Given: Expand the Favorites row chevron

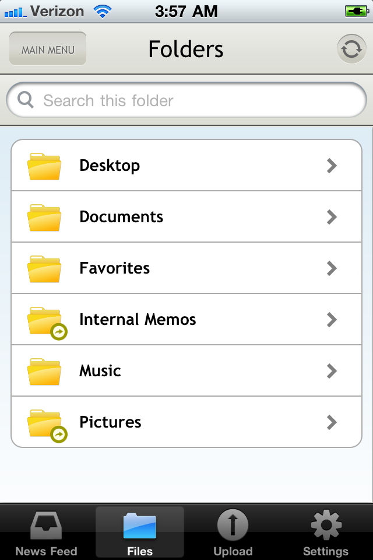Looking at the screenshot, I should 332,268.
